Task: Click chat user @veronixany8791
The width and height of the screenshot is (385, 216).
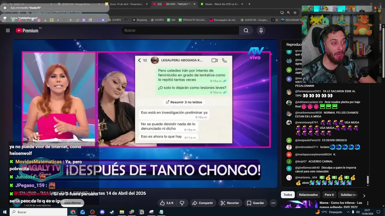Action: pos(306,122)
